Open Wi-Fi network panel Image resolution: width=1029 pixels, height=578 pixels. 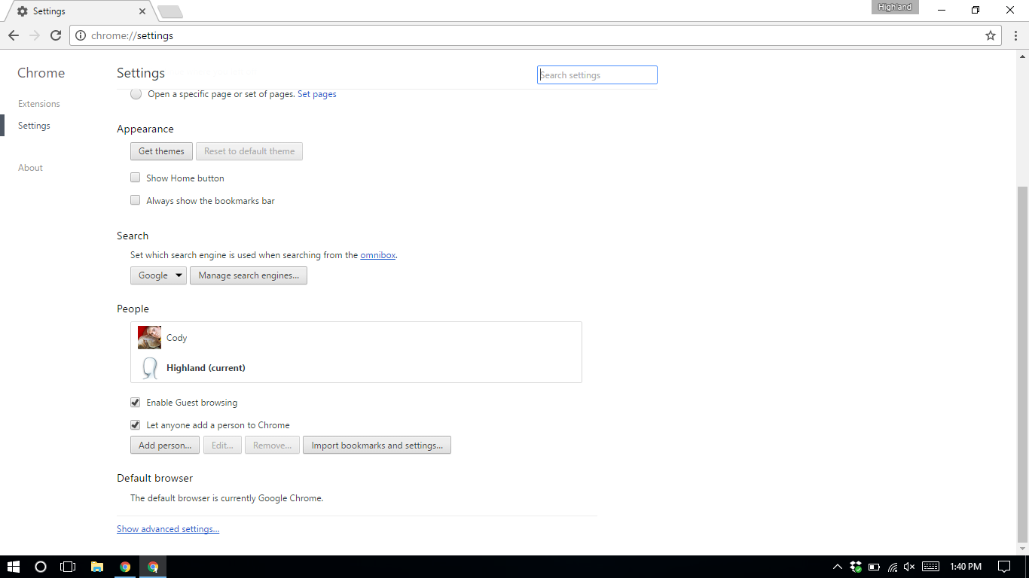click(892, 567)
